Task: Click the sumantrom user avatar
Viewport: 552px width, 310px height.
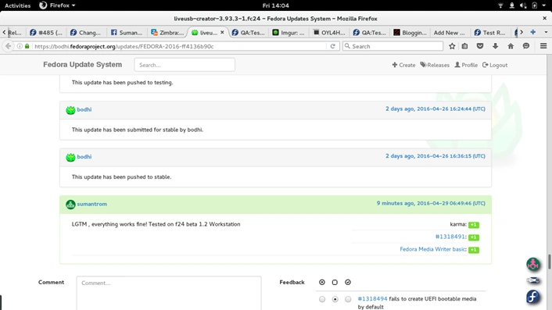Action: (70, 205)
